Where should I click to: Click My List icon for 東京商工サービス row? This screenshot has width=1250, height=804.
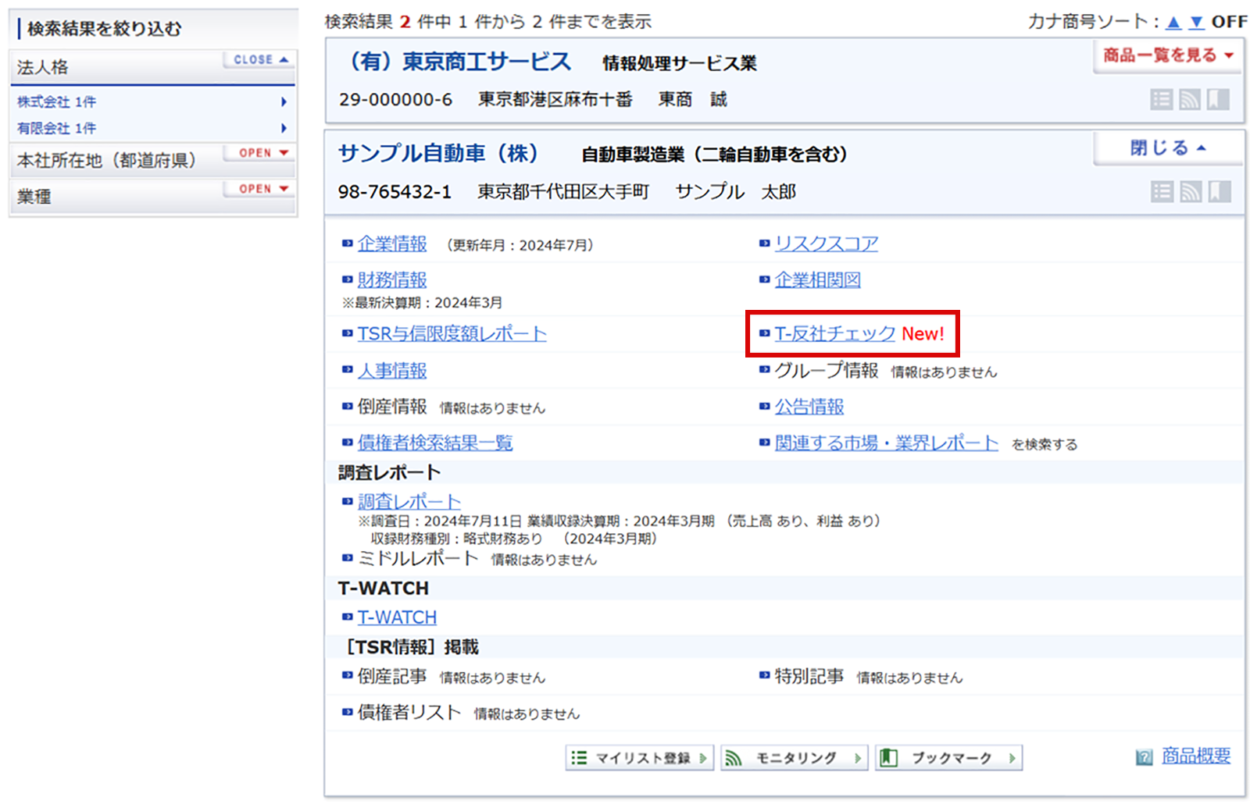point(1162,99)
